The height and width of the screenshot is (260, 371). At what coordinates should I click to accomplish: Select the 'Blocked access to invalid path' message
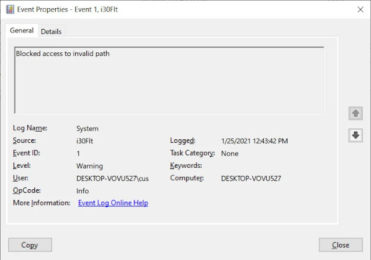[x=63, y=53]
